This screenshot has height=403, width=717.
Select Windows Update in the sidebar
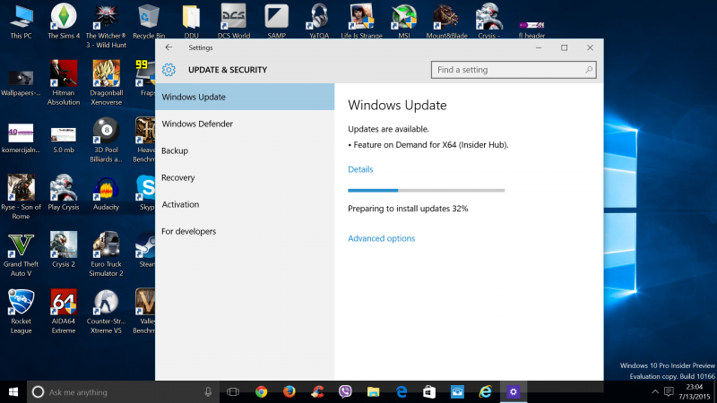point(245,97)
